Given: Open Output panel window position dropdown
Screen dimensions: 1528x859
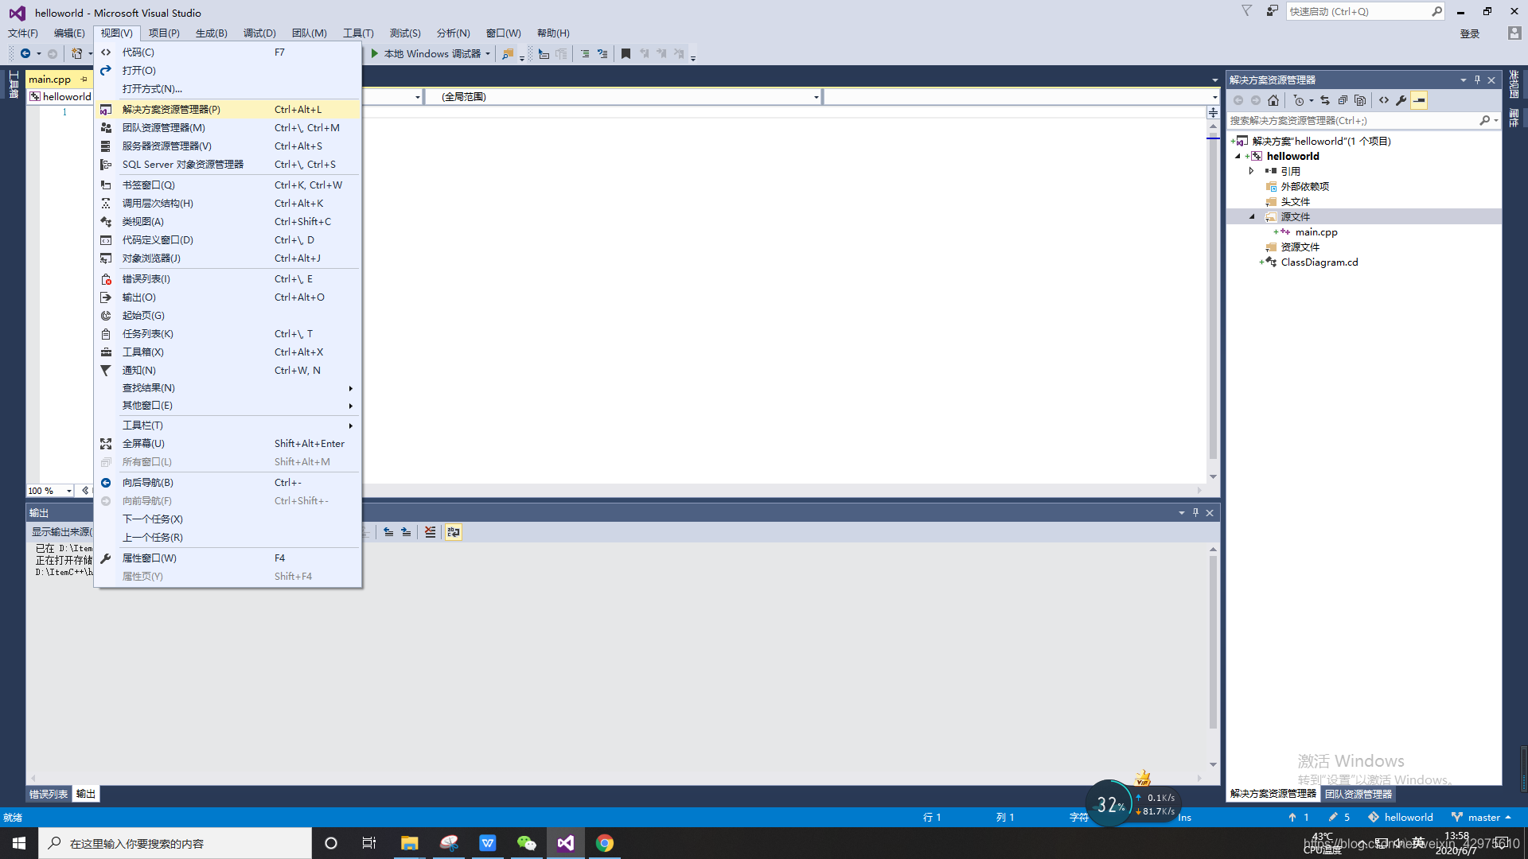Looking at the screenshot, I should [x=1181, y=512].
